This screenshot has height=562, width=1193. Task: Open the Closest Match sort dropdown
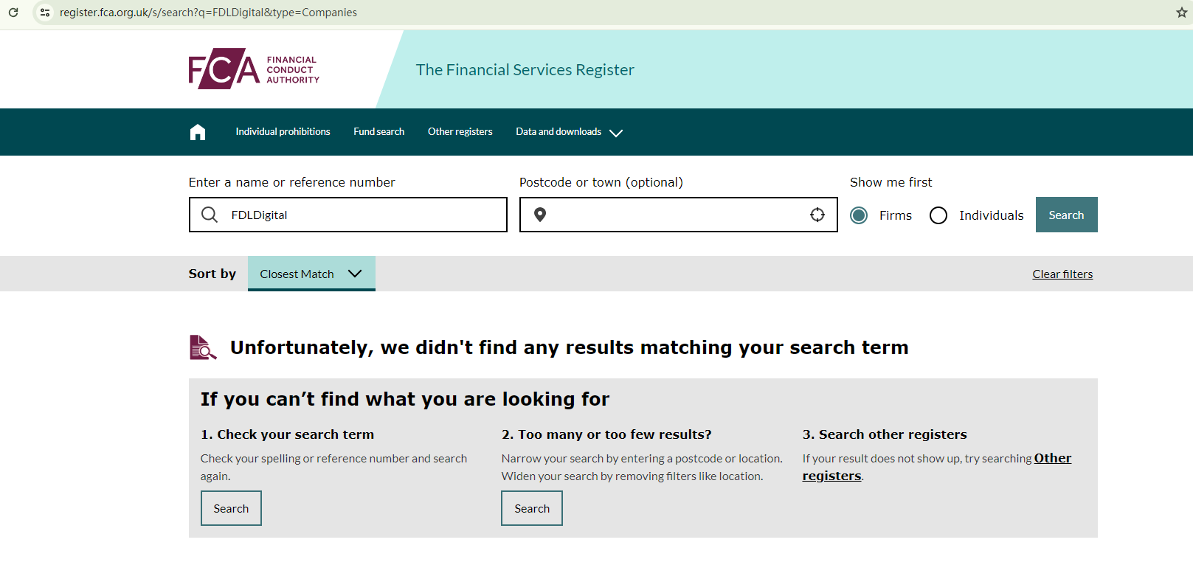[x=311, y=274]
